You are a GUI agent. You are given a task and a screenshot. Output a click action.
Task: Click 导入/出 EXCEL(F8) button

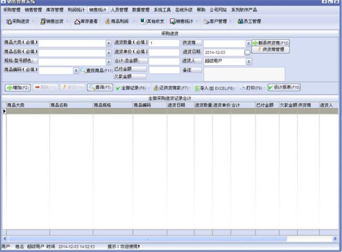click(x=214, y=88)
